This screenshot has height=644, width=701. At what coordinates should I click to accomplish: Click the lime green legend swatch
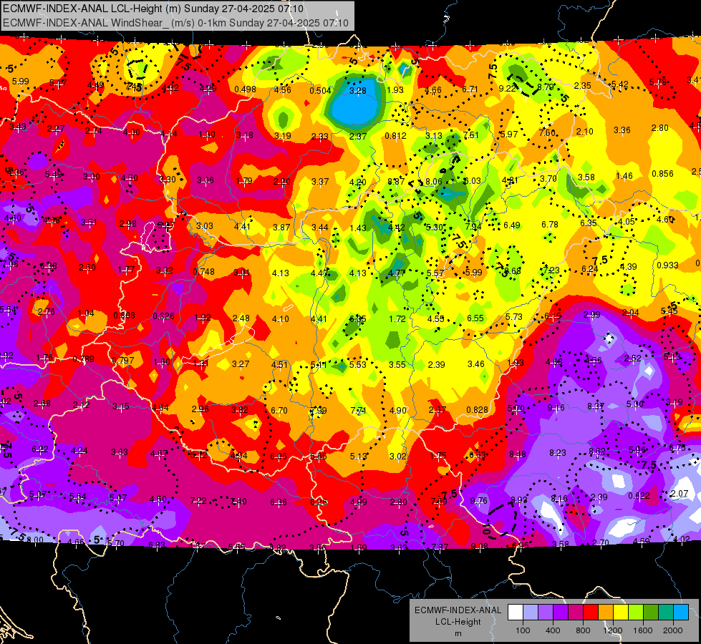636,613
